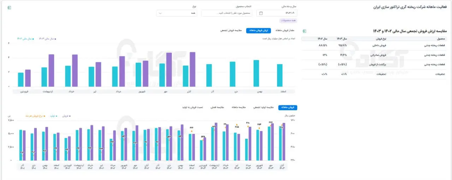Click the dashboard title فعالیت ماهانه شرکت ریخته گری
Screen dimensions: 452x180
coord(410,7)
